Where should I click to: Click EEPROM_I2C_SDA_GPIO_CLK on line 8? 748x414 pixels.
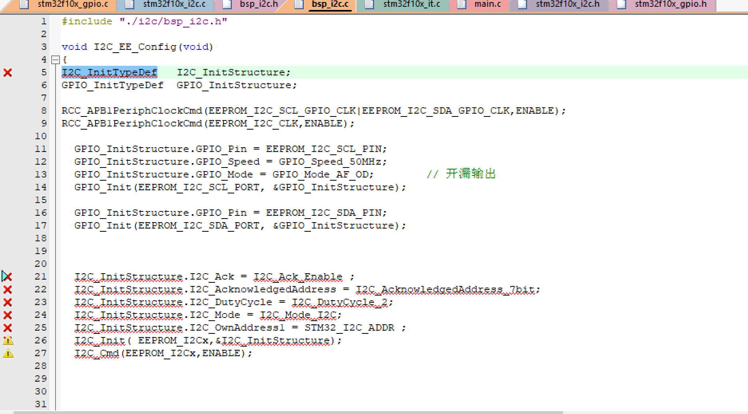coord(436,110)
